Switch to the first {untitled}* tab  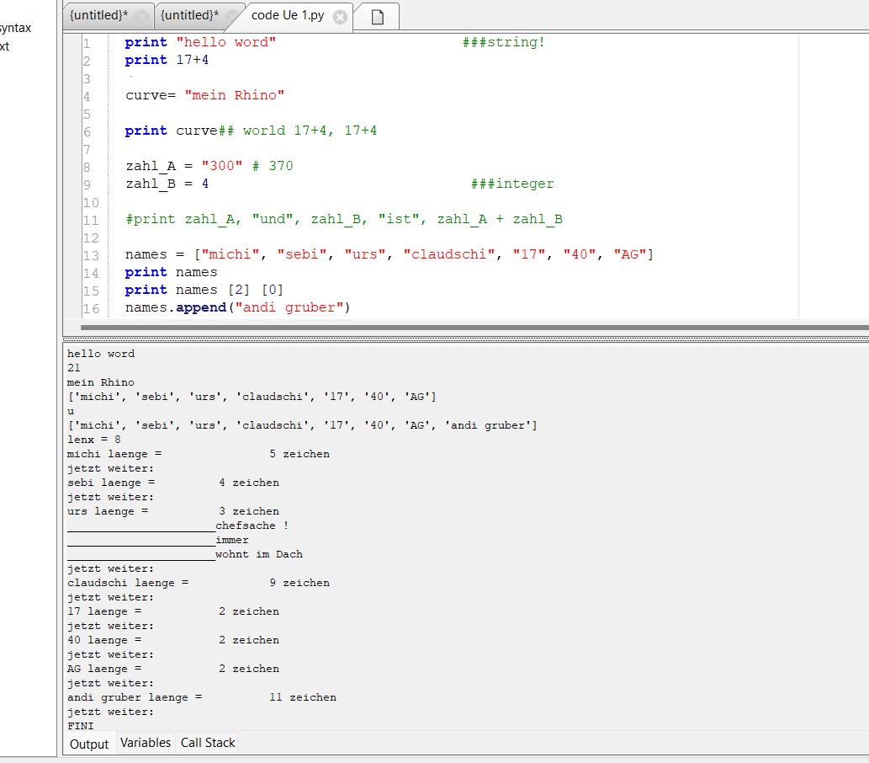click(99, 14)
